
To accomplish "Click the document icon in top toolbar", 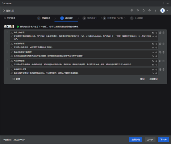I will coord(144,10).
